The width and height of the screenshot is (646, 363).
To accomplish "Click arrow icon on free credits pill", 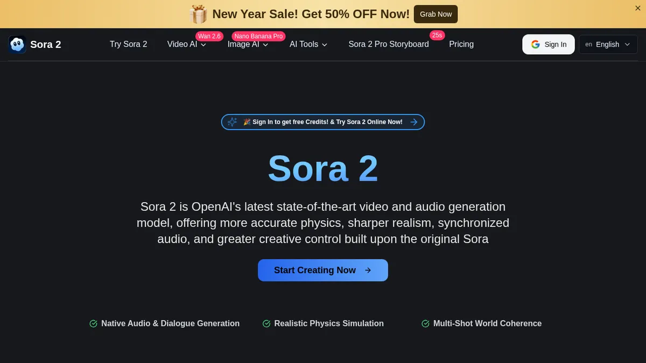I will (x=413, y=122).
